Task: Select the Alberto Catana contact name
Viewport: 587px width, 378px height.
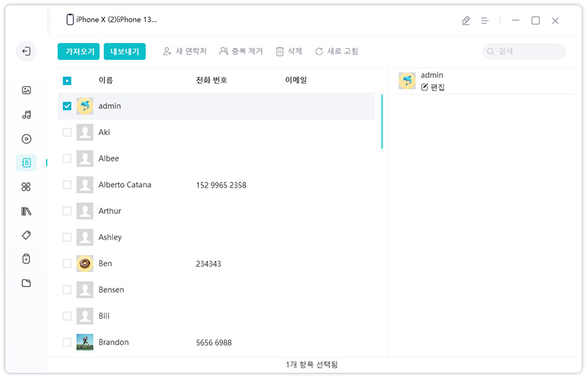Action: pyautogui.click(x=125, y=184)
